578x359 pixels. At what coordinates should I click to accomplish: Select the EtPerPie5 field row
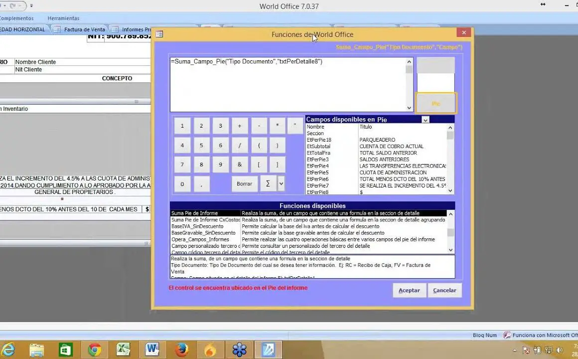376,173
